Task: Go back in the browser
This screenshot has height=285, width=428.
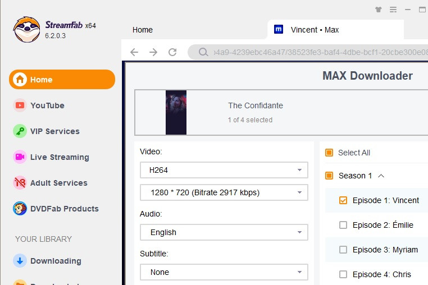Action: (x=134, y=52)
